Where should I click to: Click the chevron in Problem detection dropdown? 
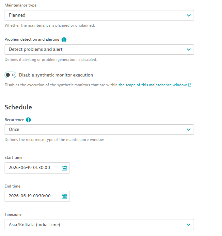(x=188, y=49)
